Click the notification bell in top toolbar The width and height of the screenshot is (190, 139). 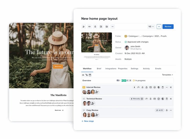pos(95,27)
